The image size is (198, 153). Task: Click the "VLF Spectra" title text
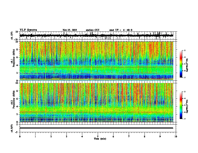coord(28,30)
